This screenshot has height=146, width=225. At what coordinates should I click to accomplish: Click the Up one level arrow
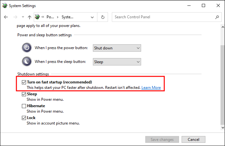coord(30,17)
